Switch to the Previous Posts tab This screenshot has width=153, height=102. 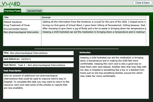click(12, 11)
